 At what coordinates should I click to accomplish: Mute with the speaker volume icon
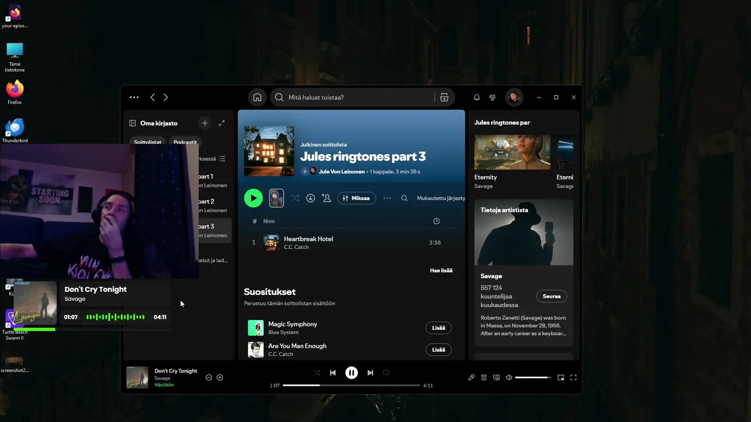(x=509, y=377)
